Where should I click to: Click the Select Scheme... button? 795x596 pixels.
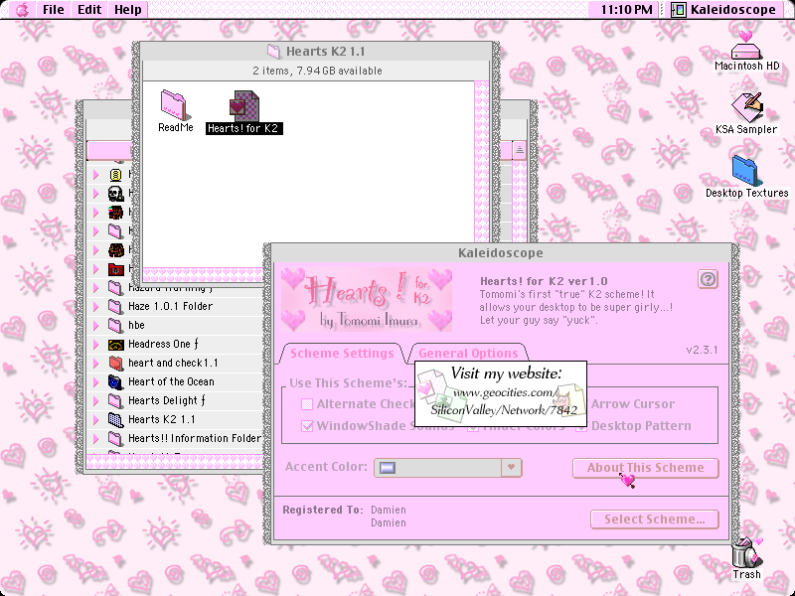tap(655, 520)
